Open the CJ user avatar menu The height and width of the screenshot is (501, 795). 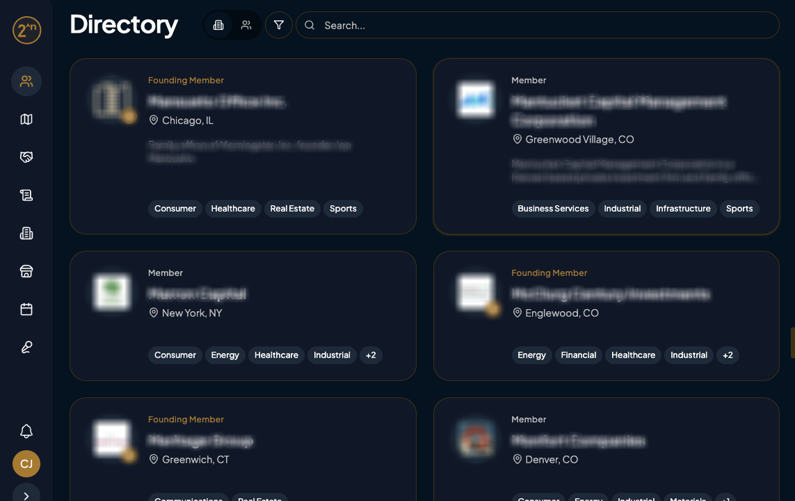26,463
